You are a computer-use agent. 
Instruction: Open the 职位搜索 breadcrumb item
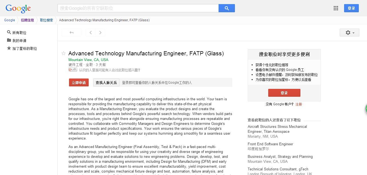coord(46,20)
